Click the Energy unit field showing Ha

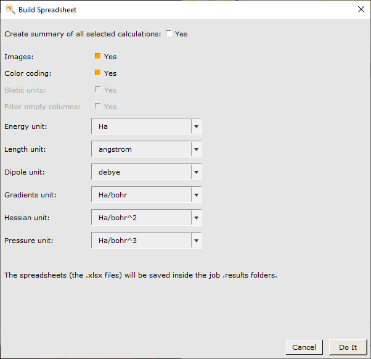point(141,126)
